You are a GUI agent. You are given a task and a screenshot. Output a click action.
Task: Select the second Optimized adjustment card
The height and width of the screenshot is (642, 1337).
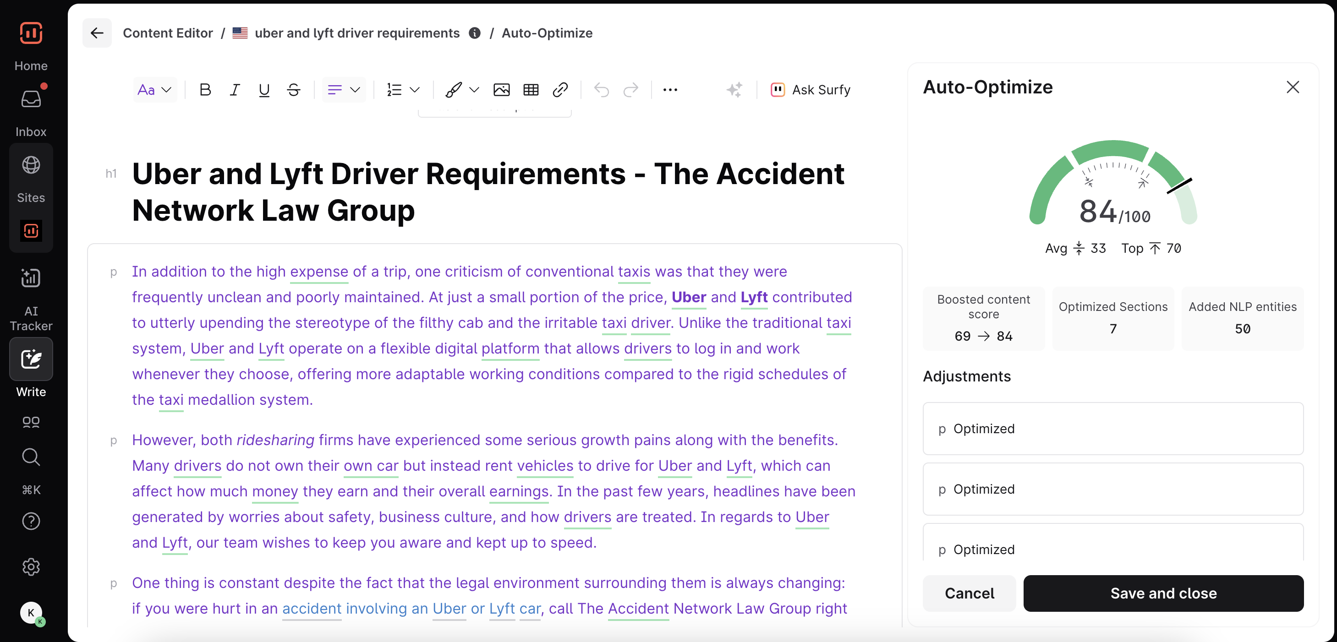pos(1113,489)
